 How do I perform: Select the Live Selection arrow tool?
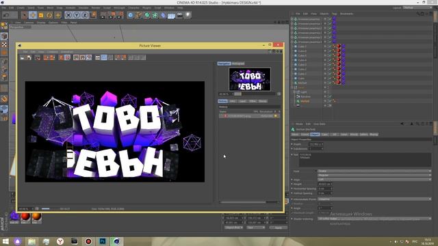pos(25,15)
